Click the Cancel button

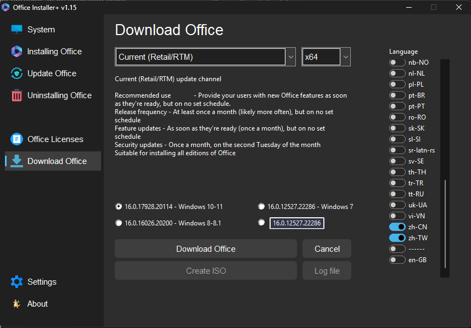click(327, 249)
